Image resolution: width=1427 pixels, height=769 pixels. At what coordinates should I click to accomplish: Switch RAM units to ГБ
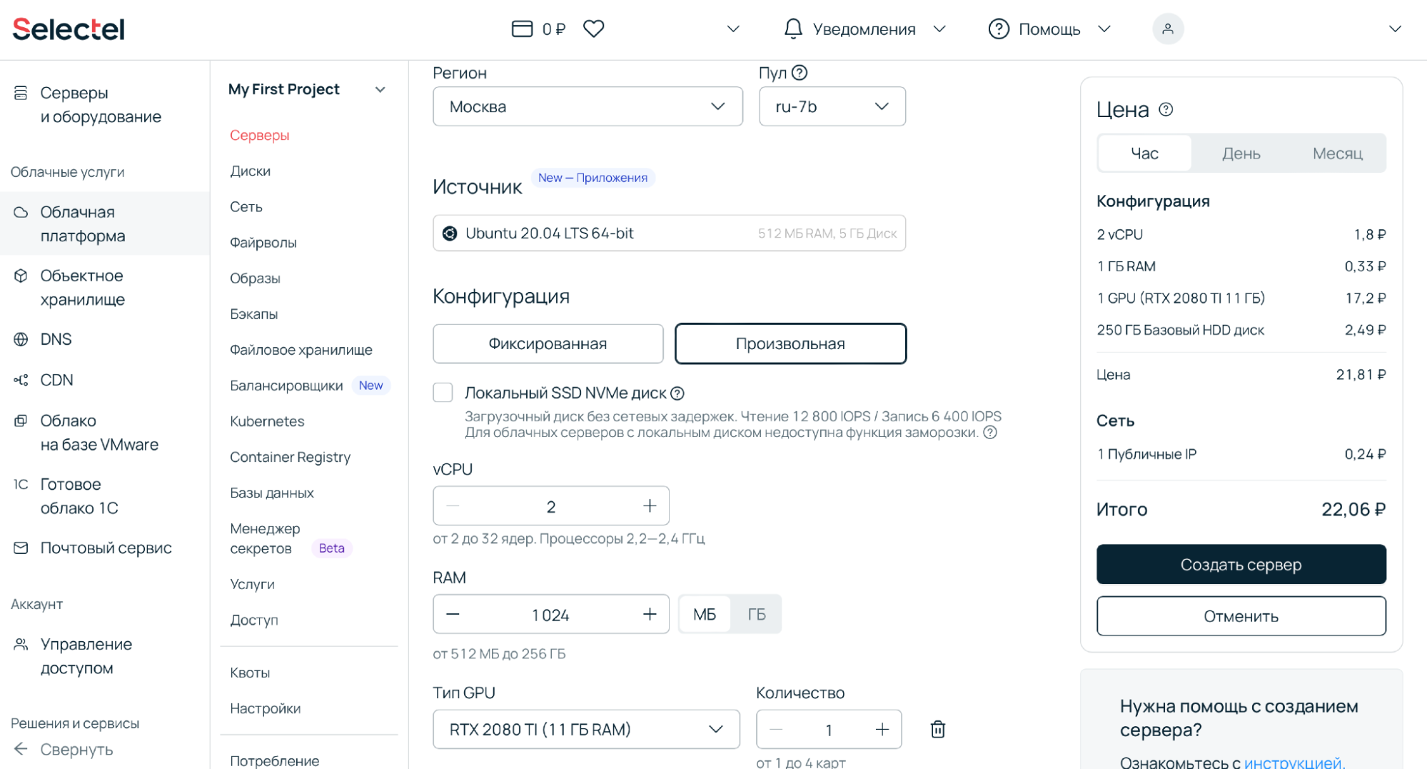pyautogui.click(x=756, y=614)
